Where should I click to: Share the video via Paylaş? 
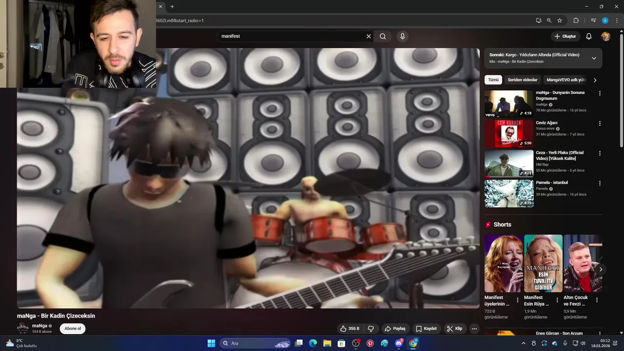(x=395, y=329)
